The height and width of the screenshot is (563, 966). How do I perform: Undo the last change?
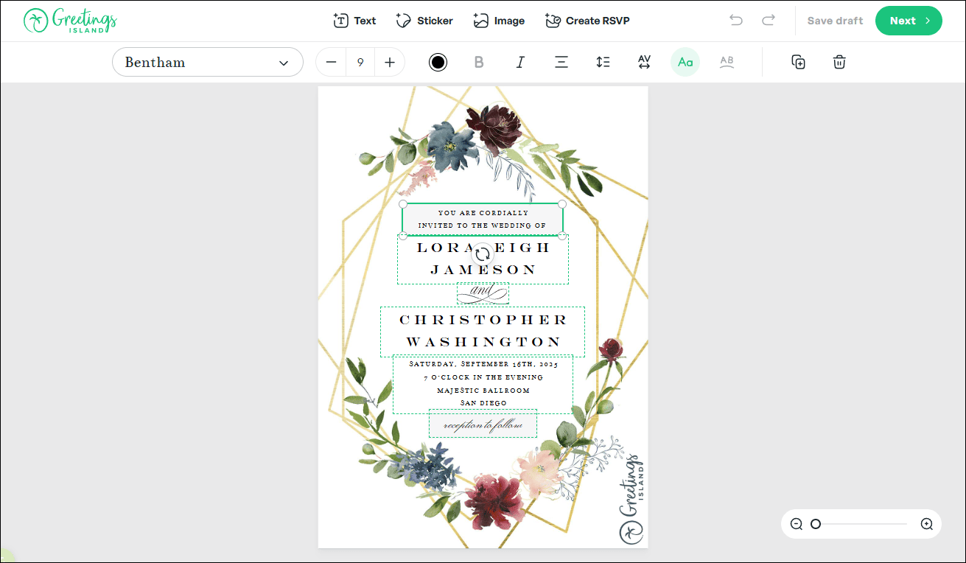click(735, 21)
